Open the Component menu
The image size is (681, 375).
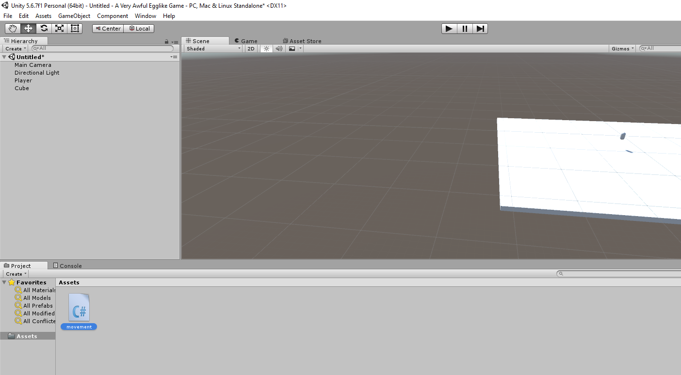click(113, 16)
